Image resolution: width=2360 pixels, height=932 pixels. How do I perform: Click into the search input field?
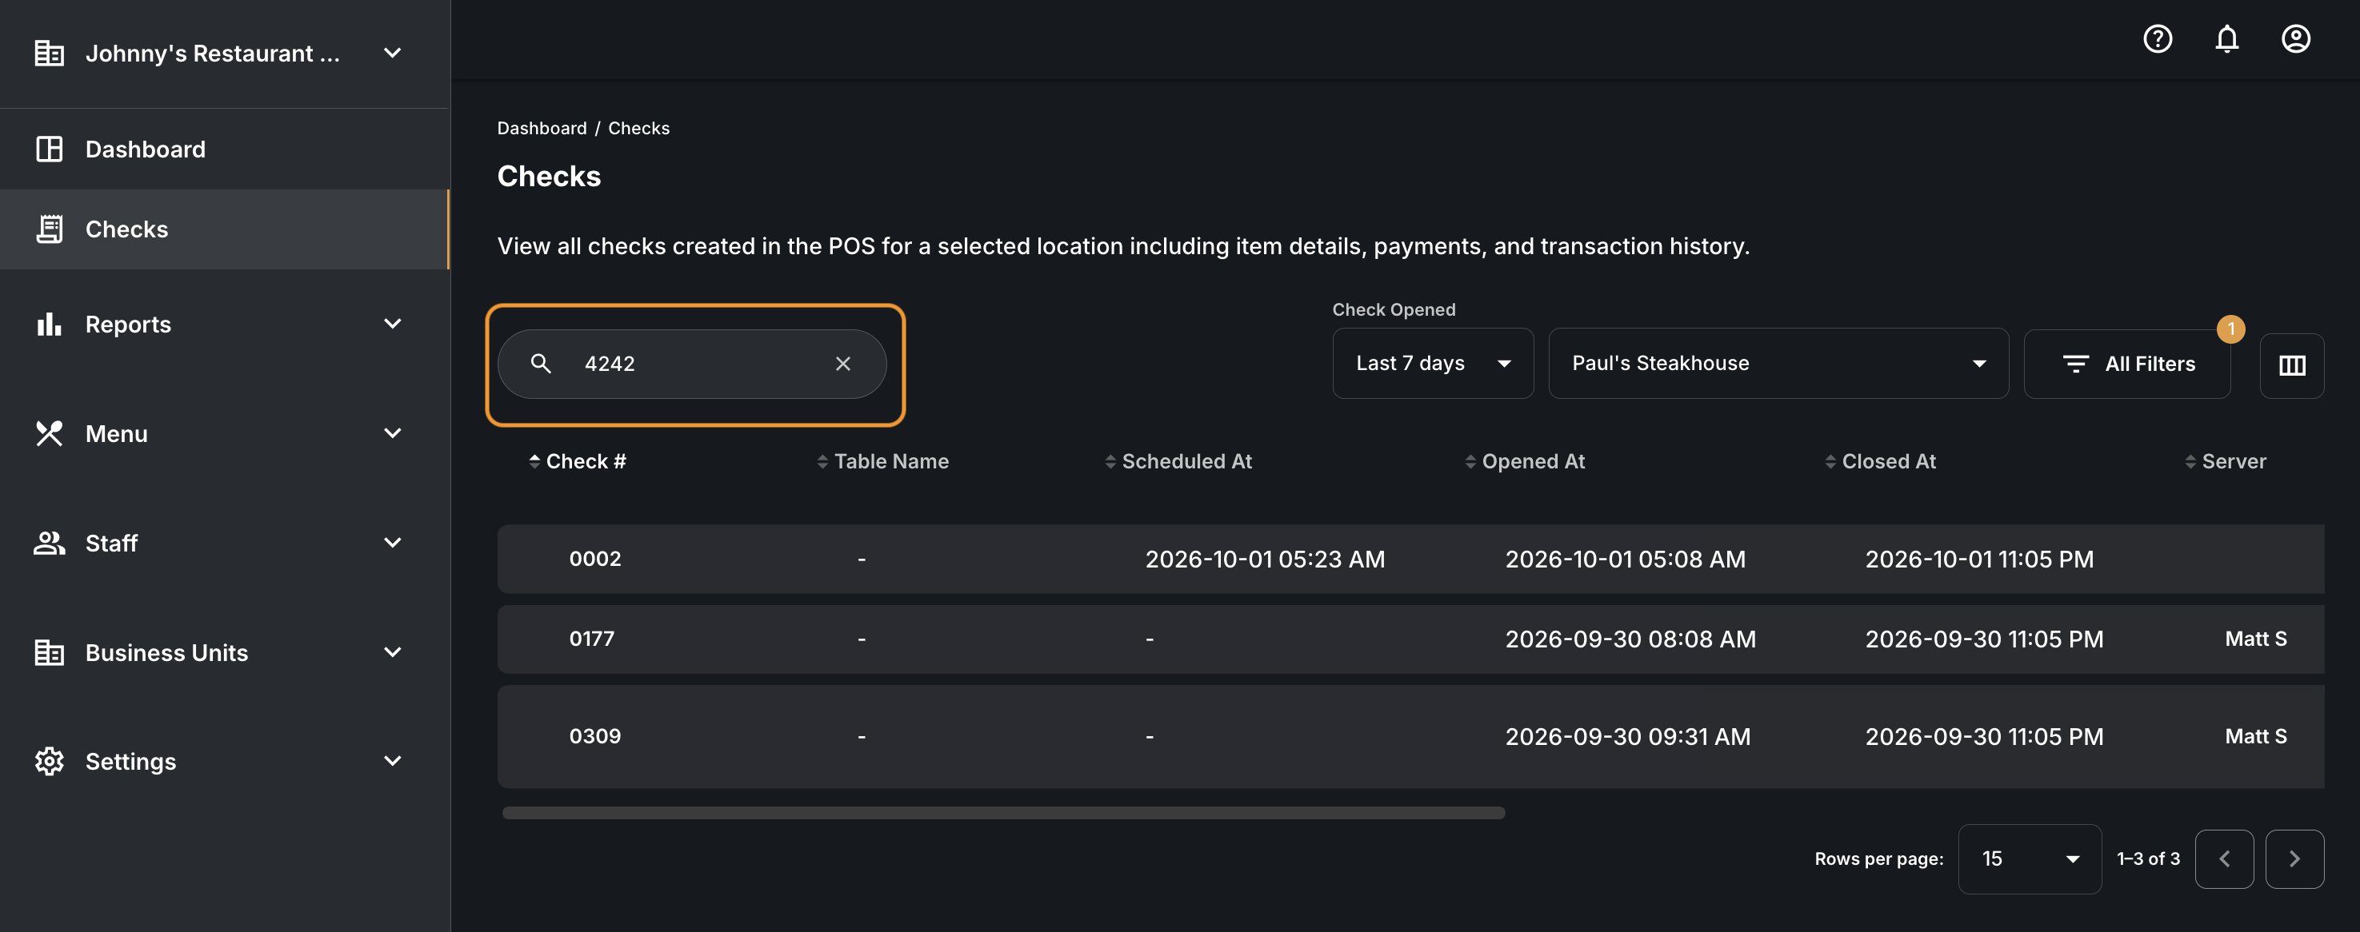coord(692,364)
